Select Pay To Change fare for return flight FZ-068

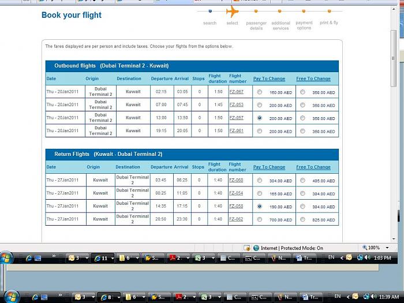(260, 180)
